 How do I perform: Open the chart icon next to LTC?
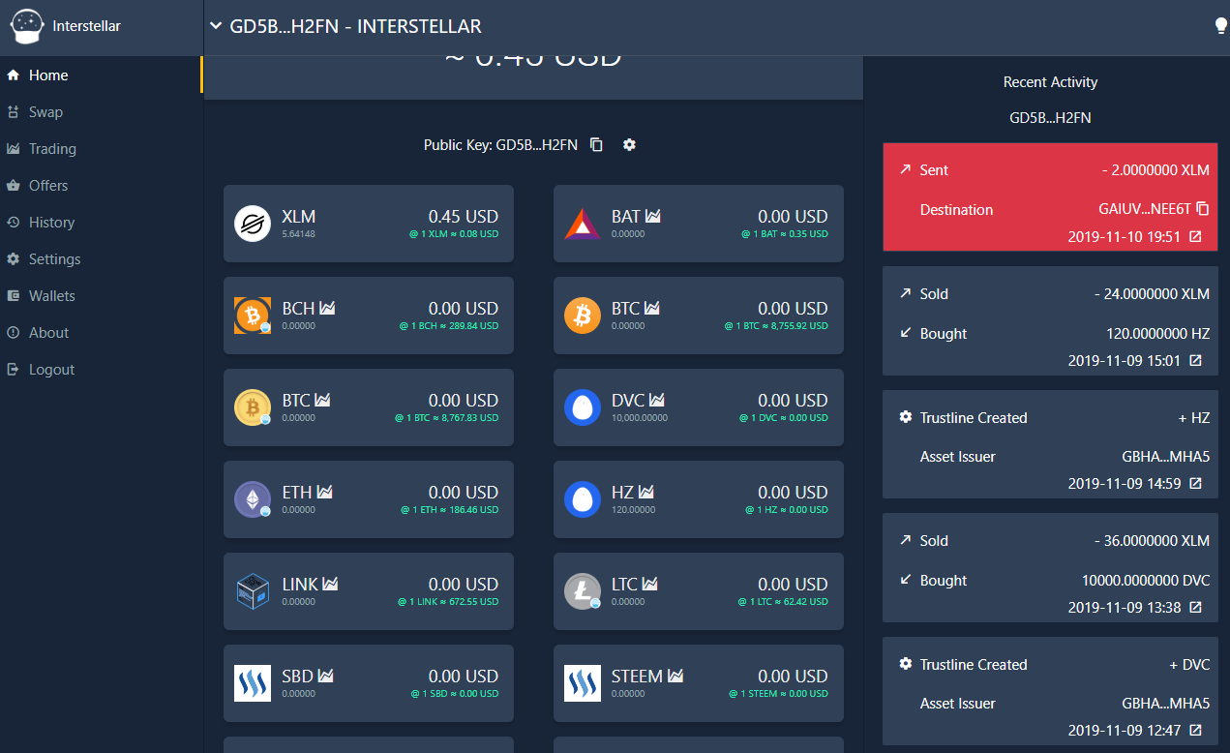click(649, 585)
